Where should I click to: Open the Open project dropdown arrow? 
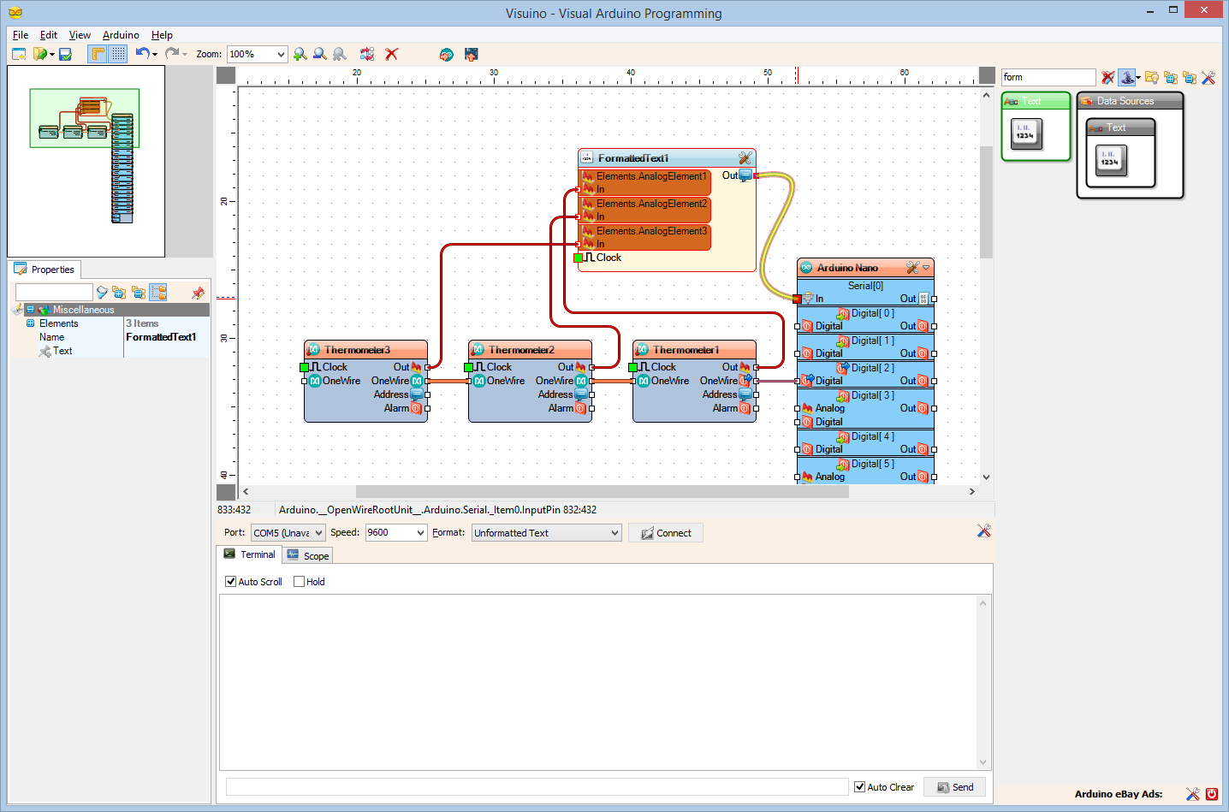pyautogui.click(x=52, y=55)
